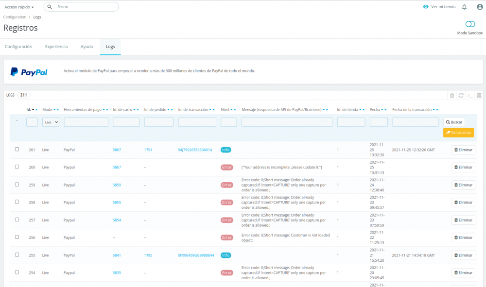Screen dimensions: 486x287
Task: Sort Id. de carro ascending arrow
Action: tap(138, 110)
